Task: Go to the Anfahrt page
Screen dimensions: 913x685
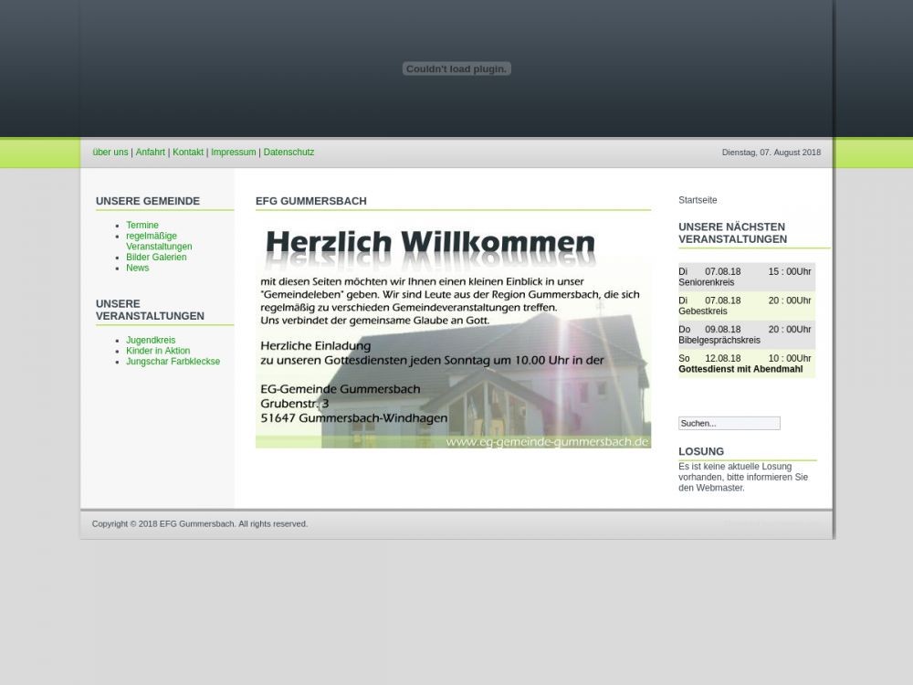Action: coord(150,153)
